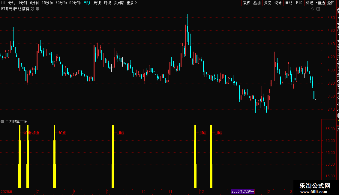Click the 3.40 price axis label

(331, 109)
